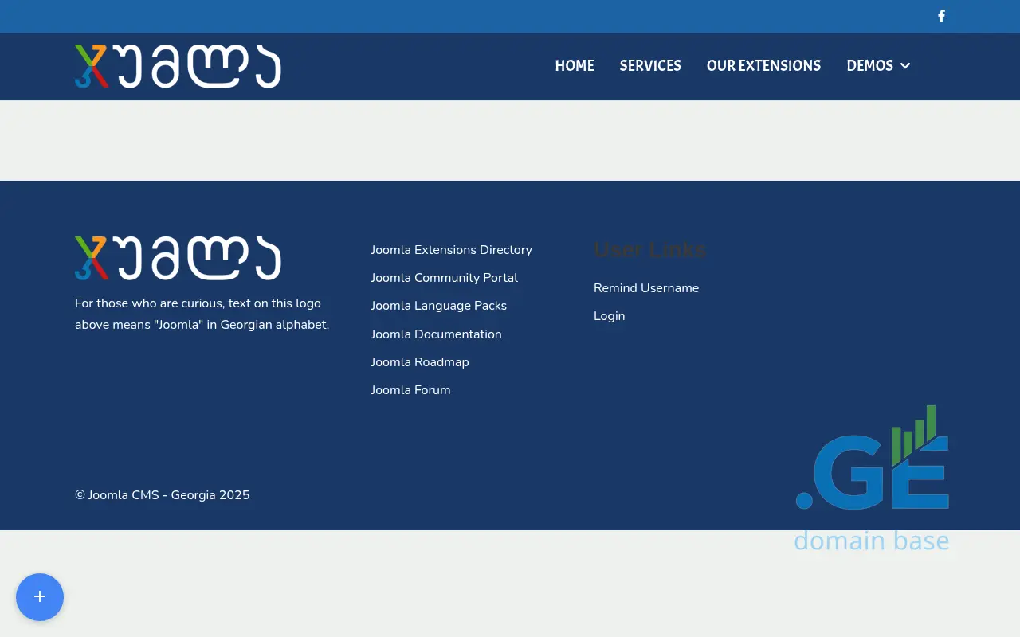Go to the Joomla Forum link
Image resolution: width=1020 pixels, height=637 pixels.
pos(410,390)
